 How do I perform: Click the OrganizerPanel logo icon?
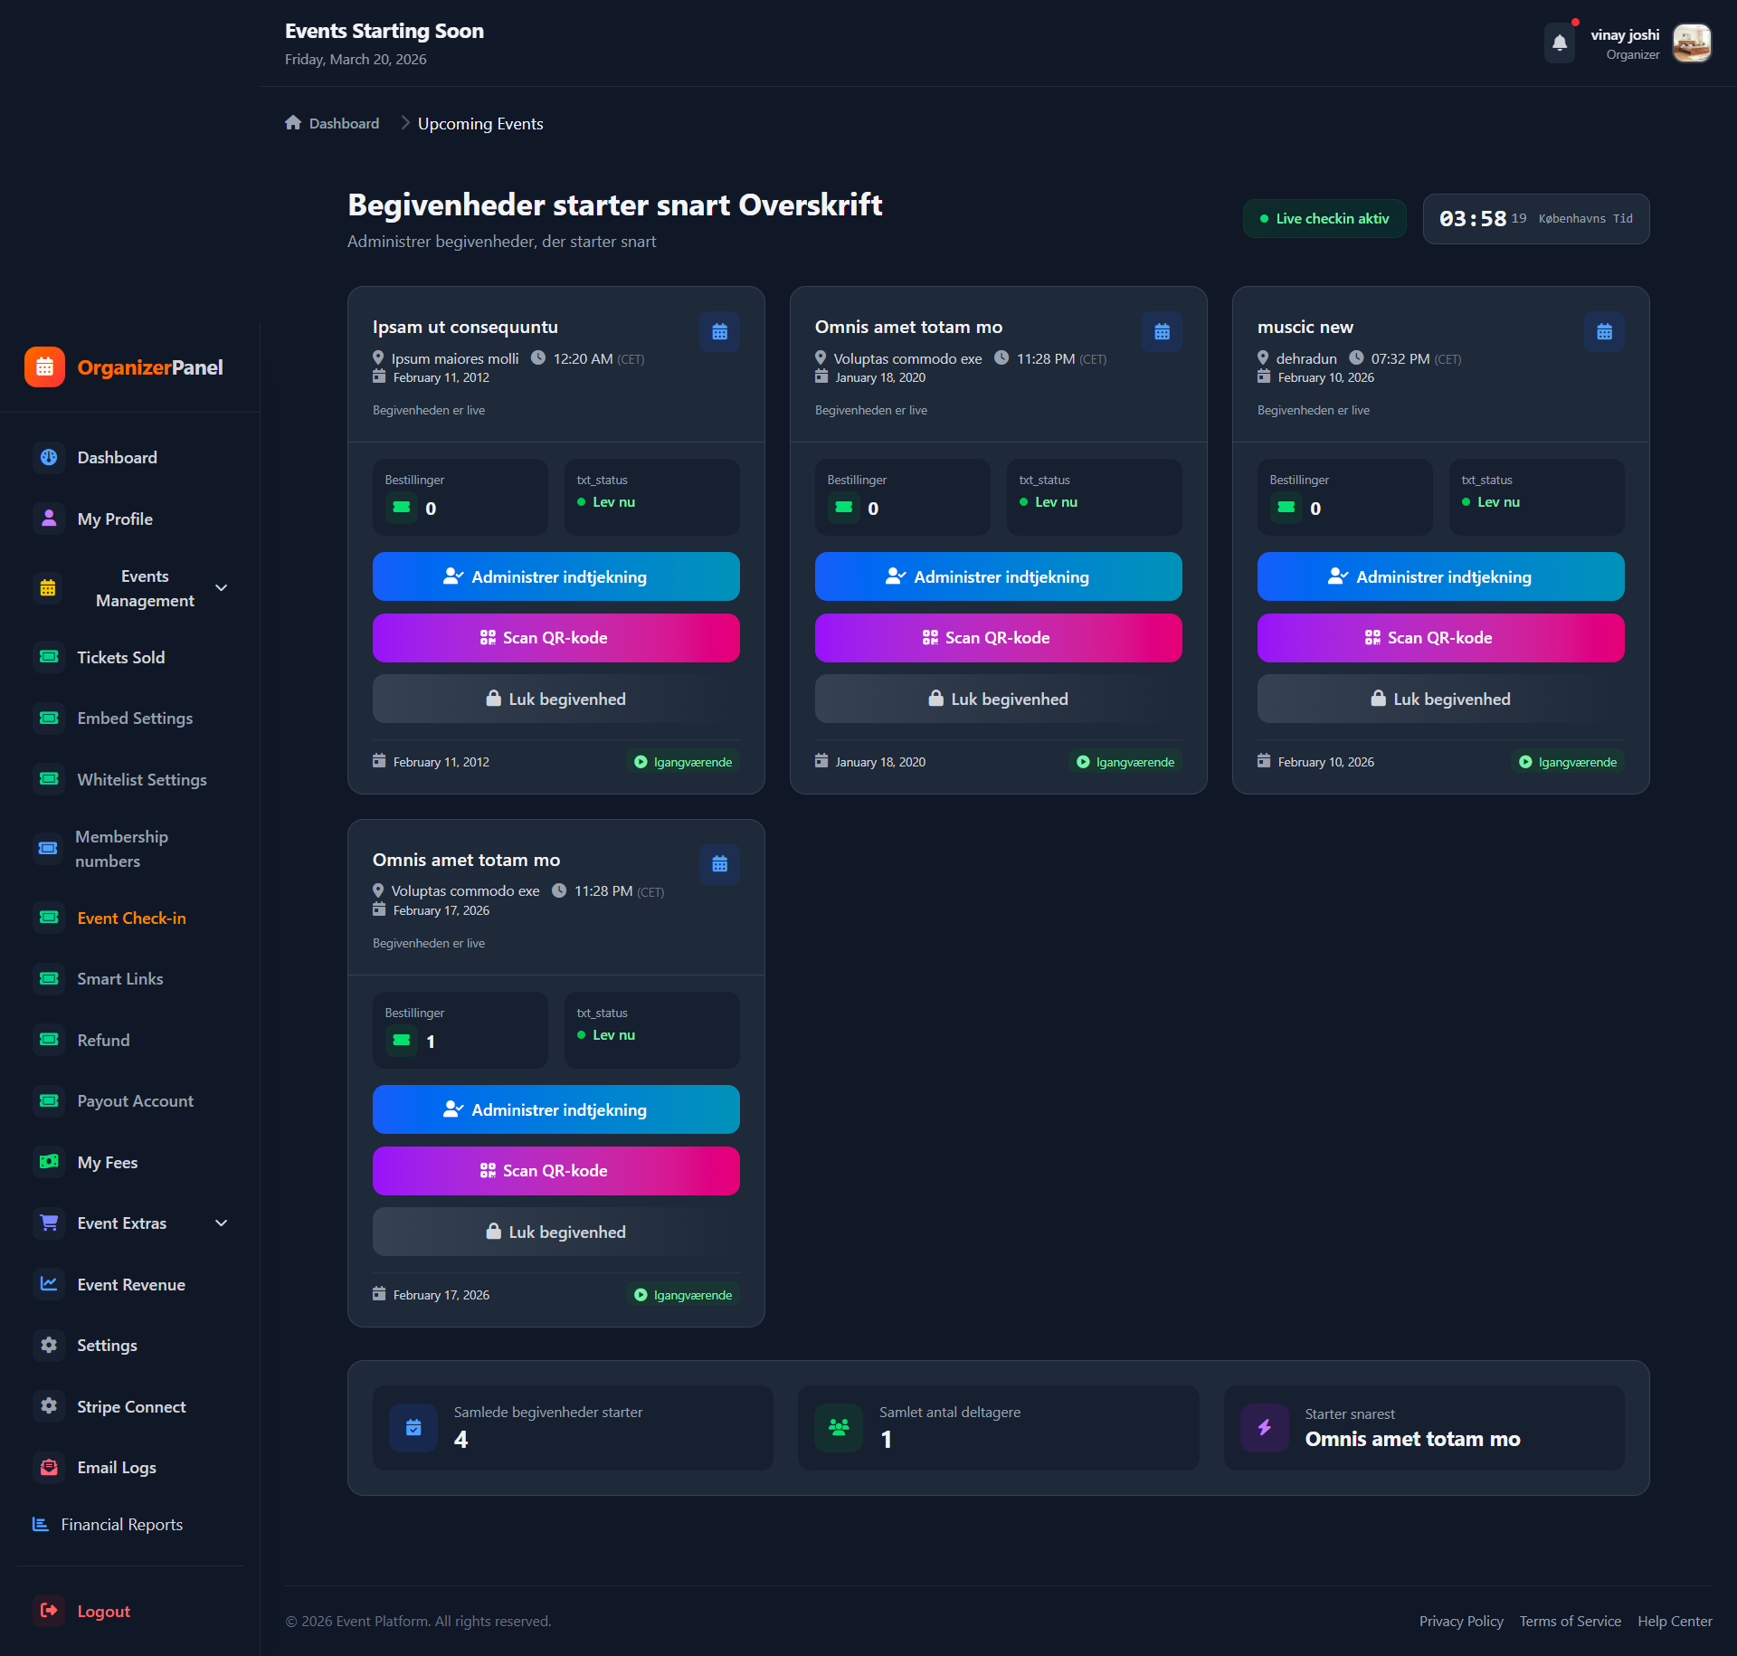(44, 367)
